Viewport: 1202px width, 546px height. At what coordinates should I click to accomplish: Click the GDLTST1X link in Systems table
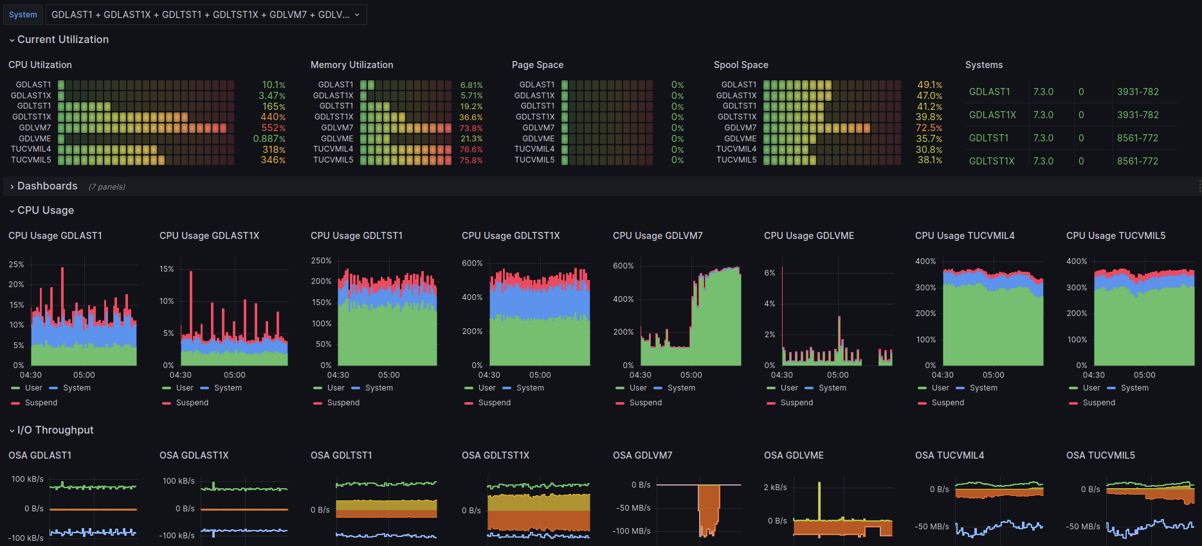pyautogui.click(x=992, y=161)
